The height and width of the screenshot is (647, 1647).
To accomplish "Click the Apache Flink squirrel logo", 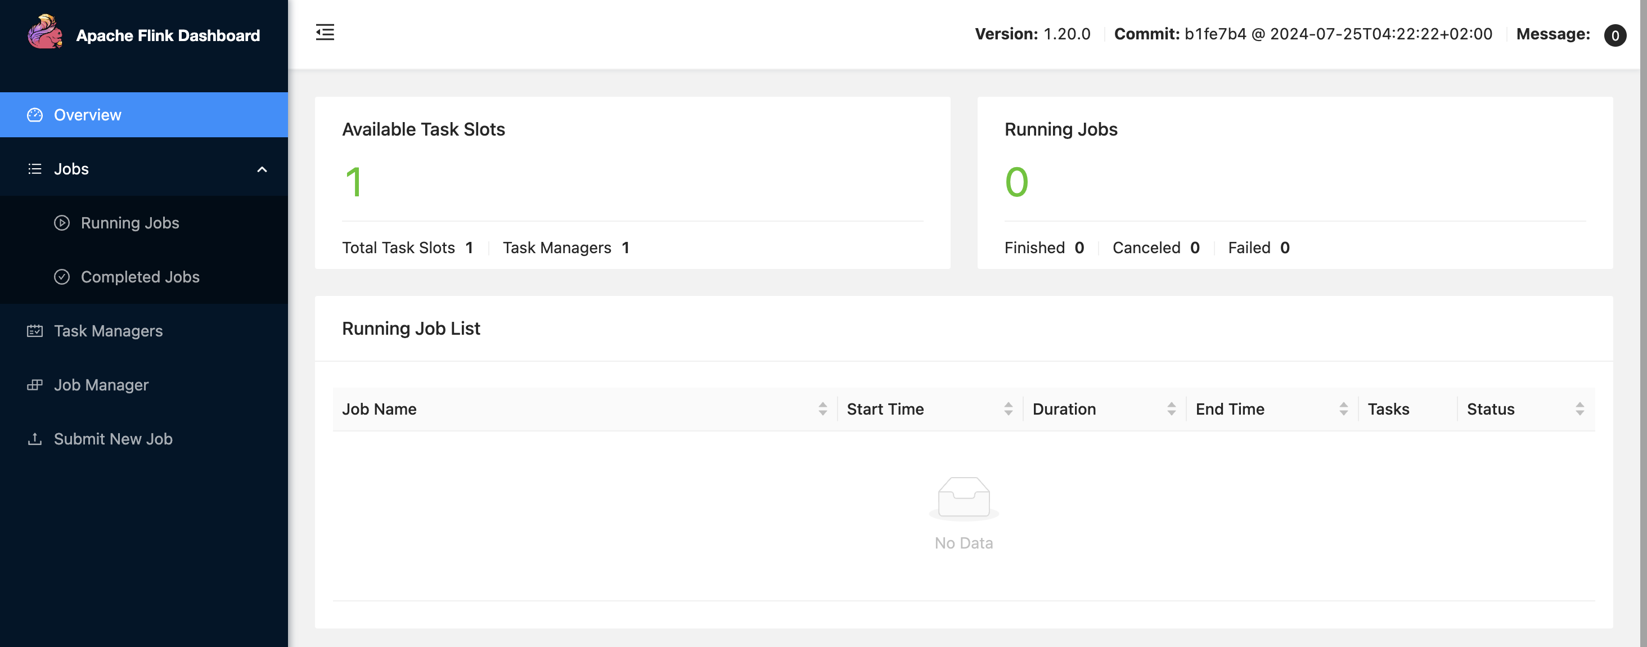I will (45, 32).
